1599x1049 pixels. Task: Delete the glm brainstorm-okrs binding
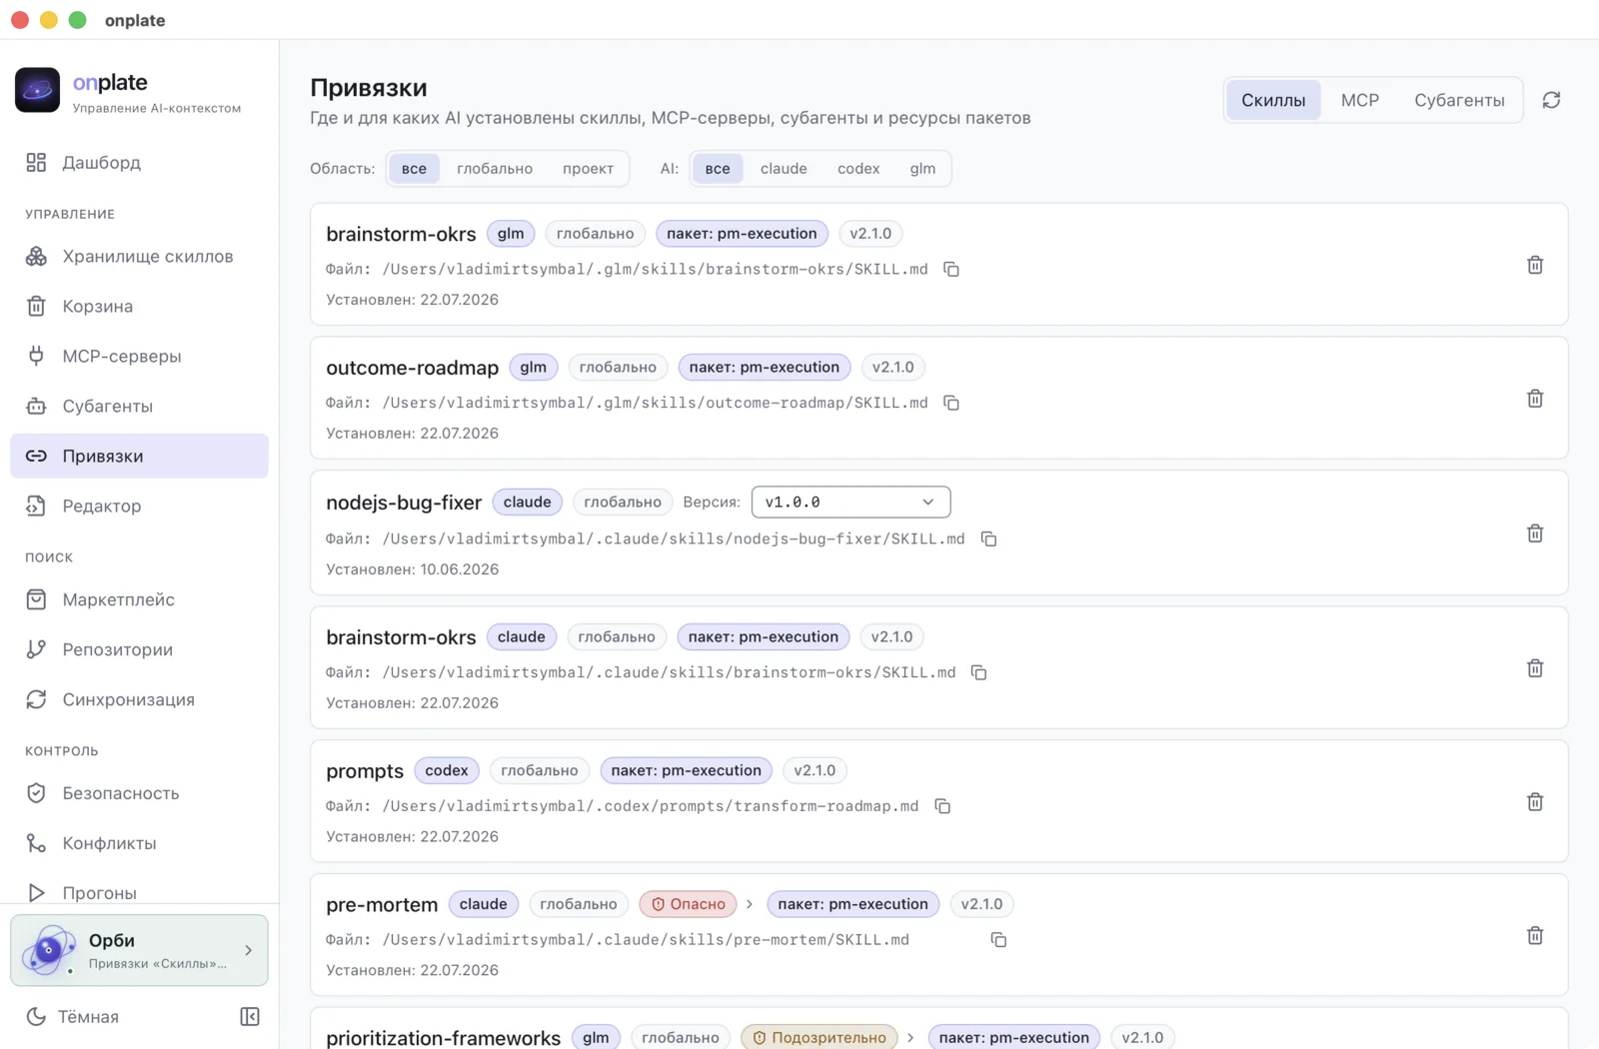[1535, 265]
